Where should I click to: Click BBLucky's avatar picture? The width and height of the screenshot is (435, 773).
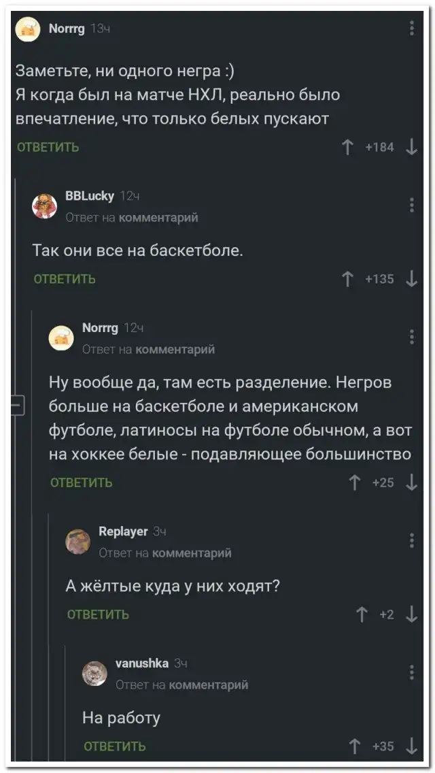click(x=46, y=205)
